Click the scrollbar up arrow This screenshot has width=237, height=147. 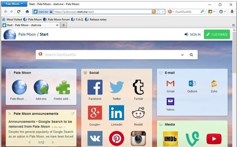tap(234, 30)
